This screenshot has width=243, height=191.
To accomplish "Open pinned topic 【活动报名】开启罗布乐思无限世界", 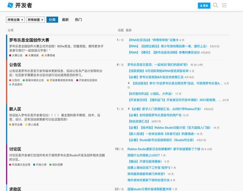I will 177,83.
